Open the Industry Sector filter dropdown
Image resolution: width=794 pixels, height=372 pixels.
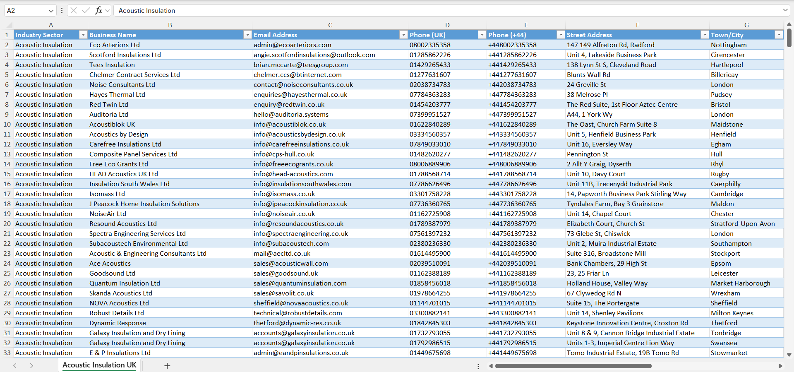click(x=83, y=35)
